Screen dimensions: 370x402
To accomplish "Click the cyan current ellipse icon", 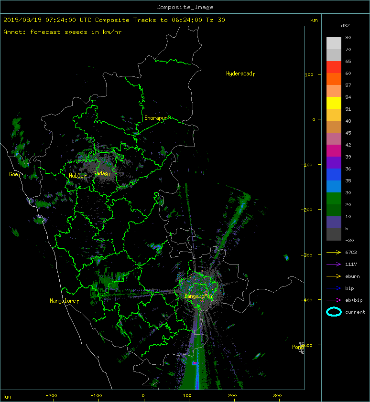I will pyautogui.click(x=334, y=312).
